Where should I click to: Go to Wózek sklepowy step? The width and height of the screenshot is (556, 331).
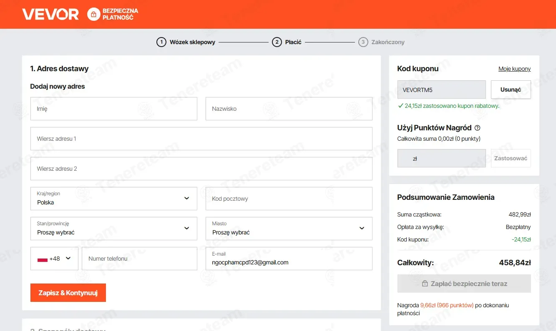pyautogui.click(x=192, y=42)
